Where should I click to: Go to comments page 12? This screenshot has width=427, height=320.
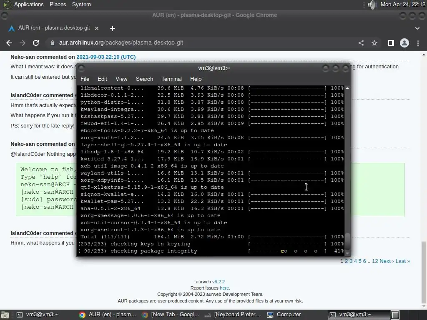pyautogui.click(x=375, y=261)
